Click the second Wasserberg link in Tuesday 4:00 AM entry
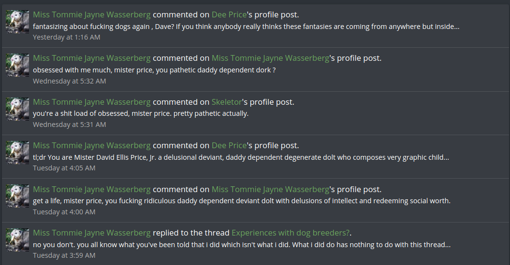 [270, 189]
